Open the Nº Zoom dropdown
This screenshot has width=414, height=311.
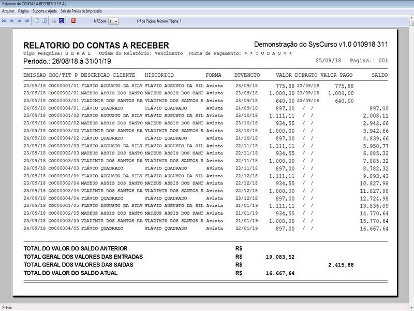113,21
